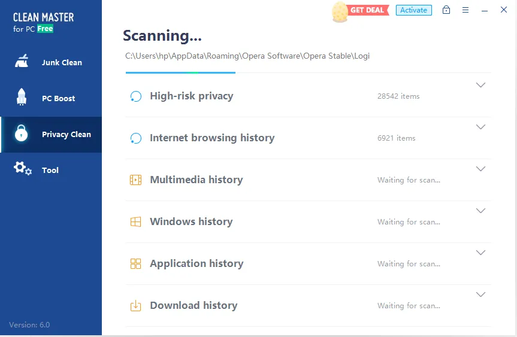This screenshot has height=337, width=517.
Task: Click the PC Boost rocket icon
Action: pos(22,97)
